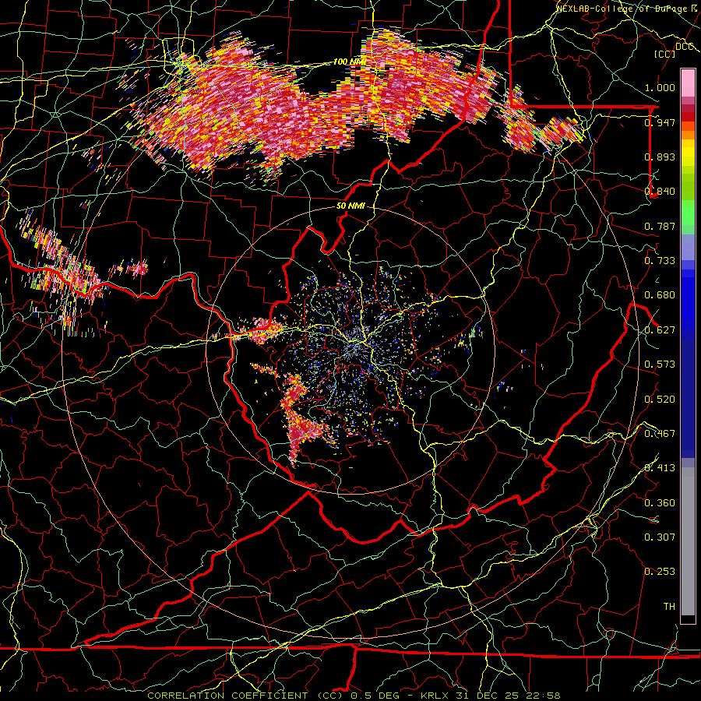Pick the 0.733 scale label

[x=660, y=261]
